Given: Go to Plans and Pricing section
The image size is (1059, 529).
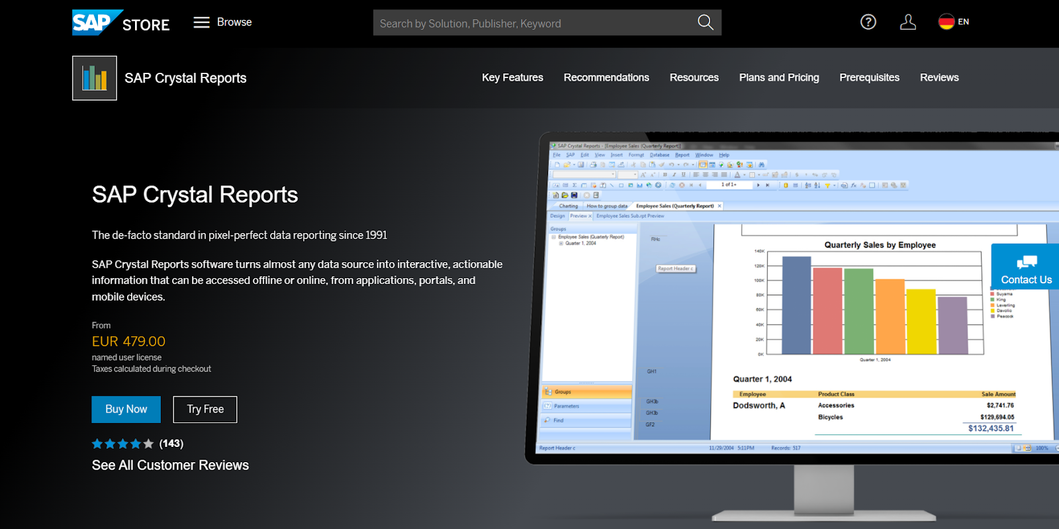Looking at the screenshot, I should pyautogui.click(x=779, y=77).
